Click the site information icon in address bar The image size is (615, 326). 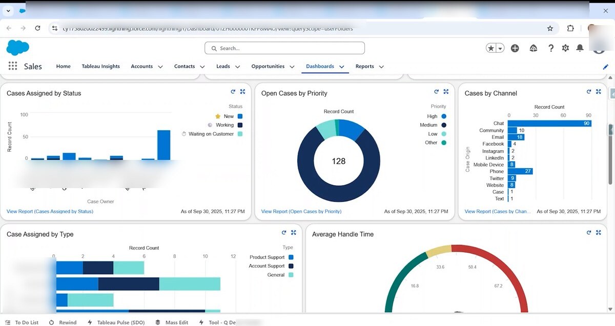55,28
